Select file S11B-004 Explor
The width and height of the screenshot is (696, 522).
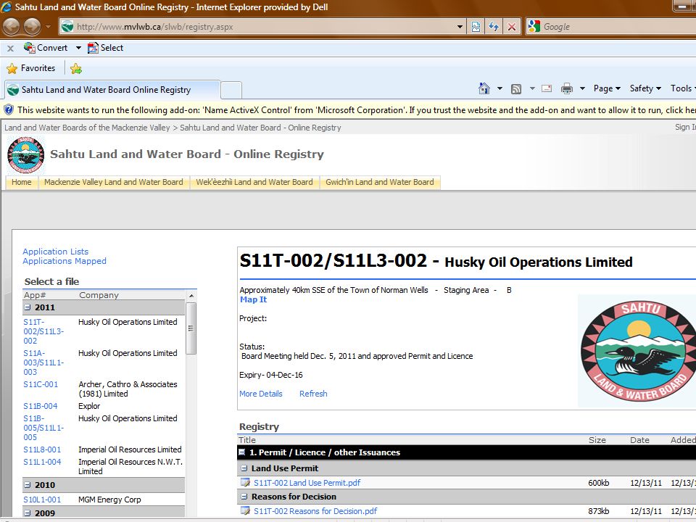[x=41, y=406]
